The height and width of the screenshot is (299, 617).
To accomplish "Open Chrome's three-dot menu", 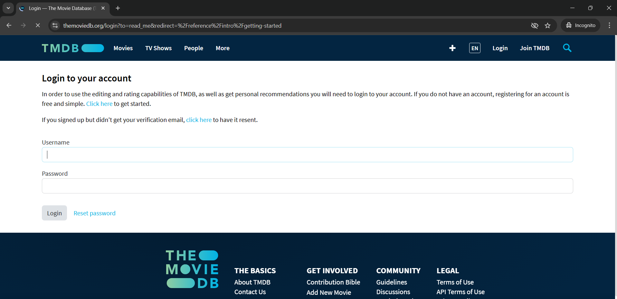I will pyautogui.click(x=609, y=25).
